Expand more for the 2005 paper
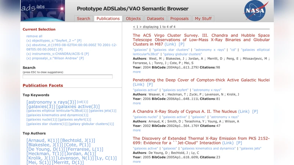 pos(137,162)
